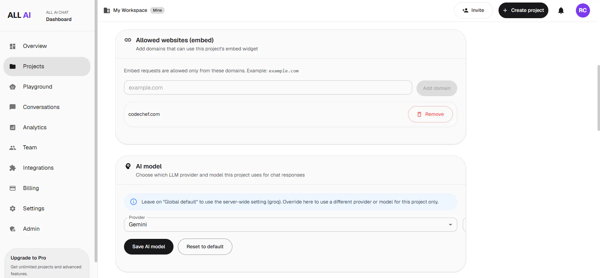Open Analytics from the sidebar

click(x=47, y=127)
